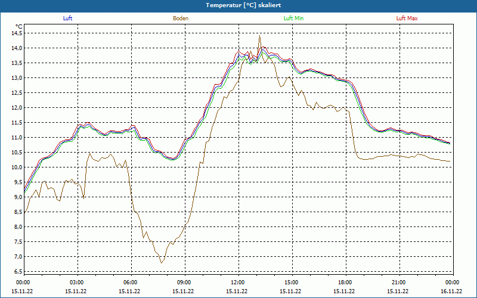Viewport: 477px width, 298px height.
Task: Click the 7,0 y-axis value
Action: (18, 257)
